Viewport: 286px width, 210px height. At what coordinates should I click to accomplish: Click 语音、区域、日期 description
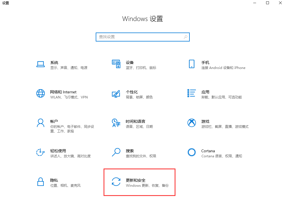(139, 127)
